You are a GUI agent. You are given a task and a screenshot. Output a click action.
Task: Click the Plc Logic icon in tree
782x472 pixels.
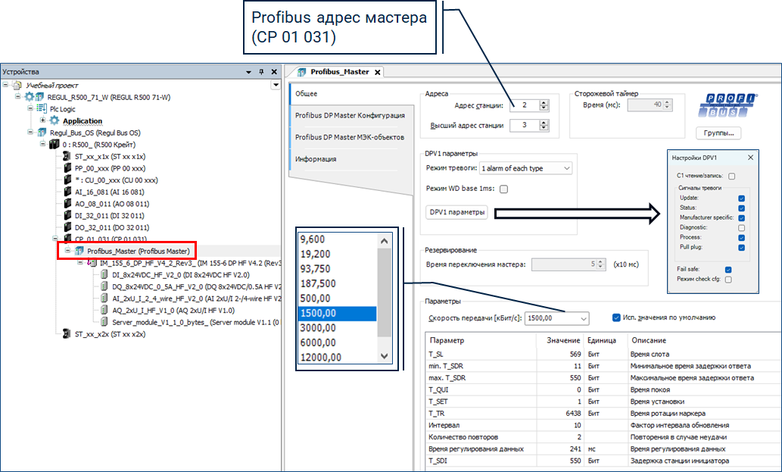pos(42,109)
